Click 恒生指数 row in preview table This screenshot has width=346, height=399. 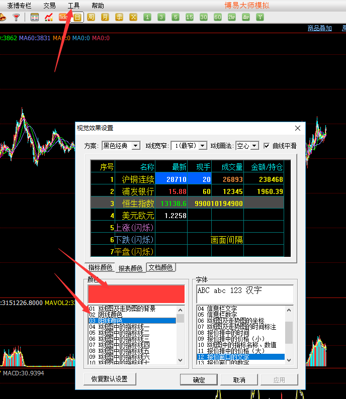(x=187, y=204)
